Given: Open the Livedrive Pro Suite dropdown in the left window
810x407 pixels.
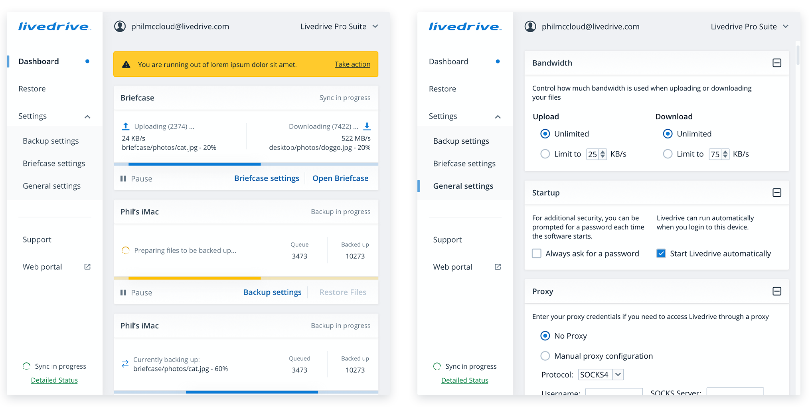Looking at the screenshot, I should 340,26.
